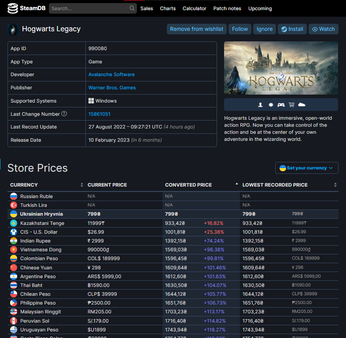Click the Chinese Yuan +101.46% value

(x=215, y=268)
